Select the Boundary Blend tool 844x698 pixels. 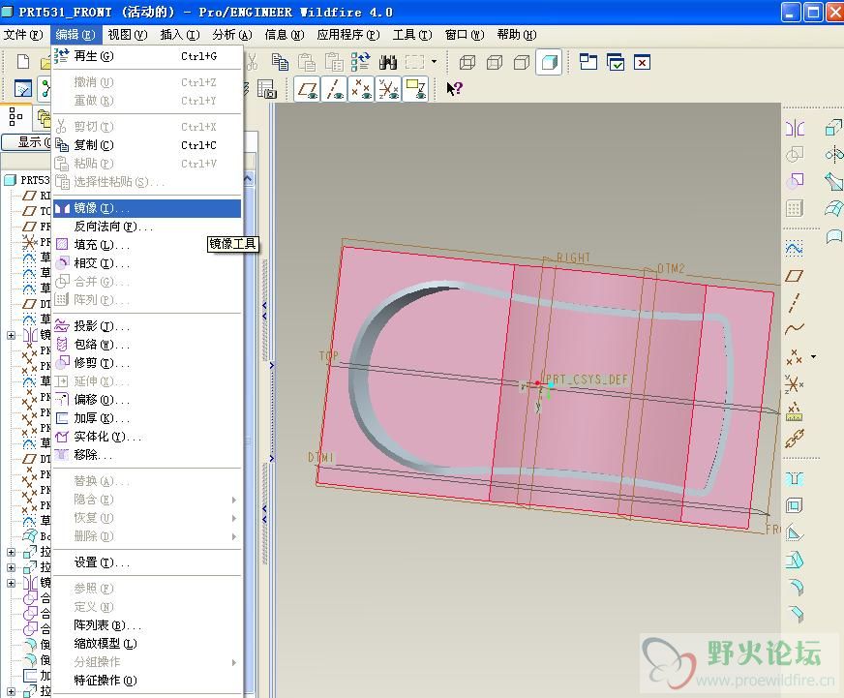coord(833,208)
